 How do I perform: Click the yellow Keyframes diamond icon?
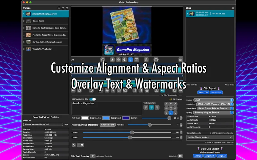[x=171, y=99]
